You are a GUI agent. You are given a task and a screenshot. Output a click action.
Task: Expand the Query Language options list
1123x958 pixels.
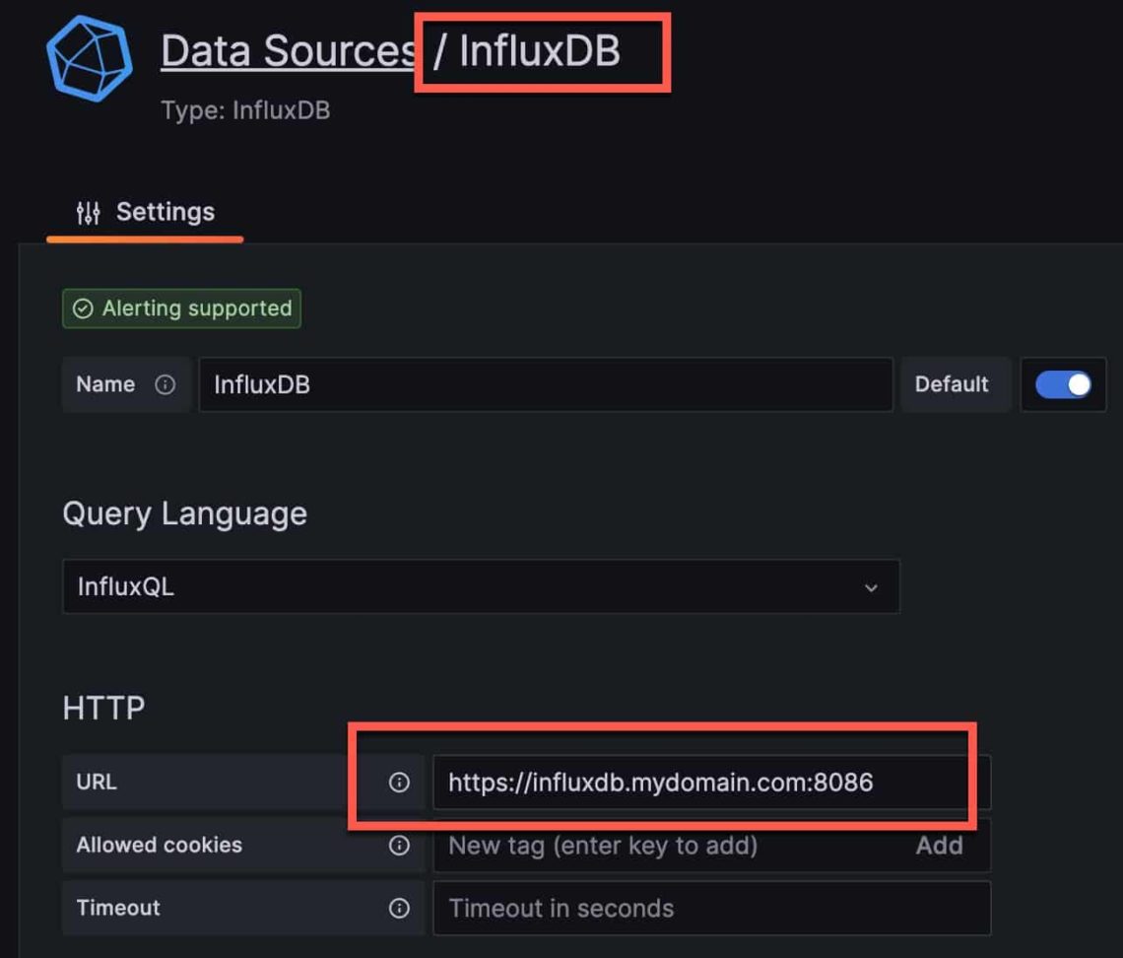(481, 586)
